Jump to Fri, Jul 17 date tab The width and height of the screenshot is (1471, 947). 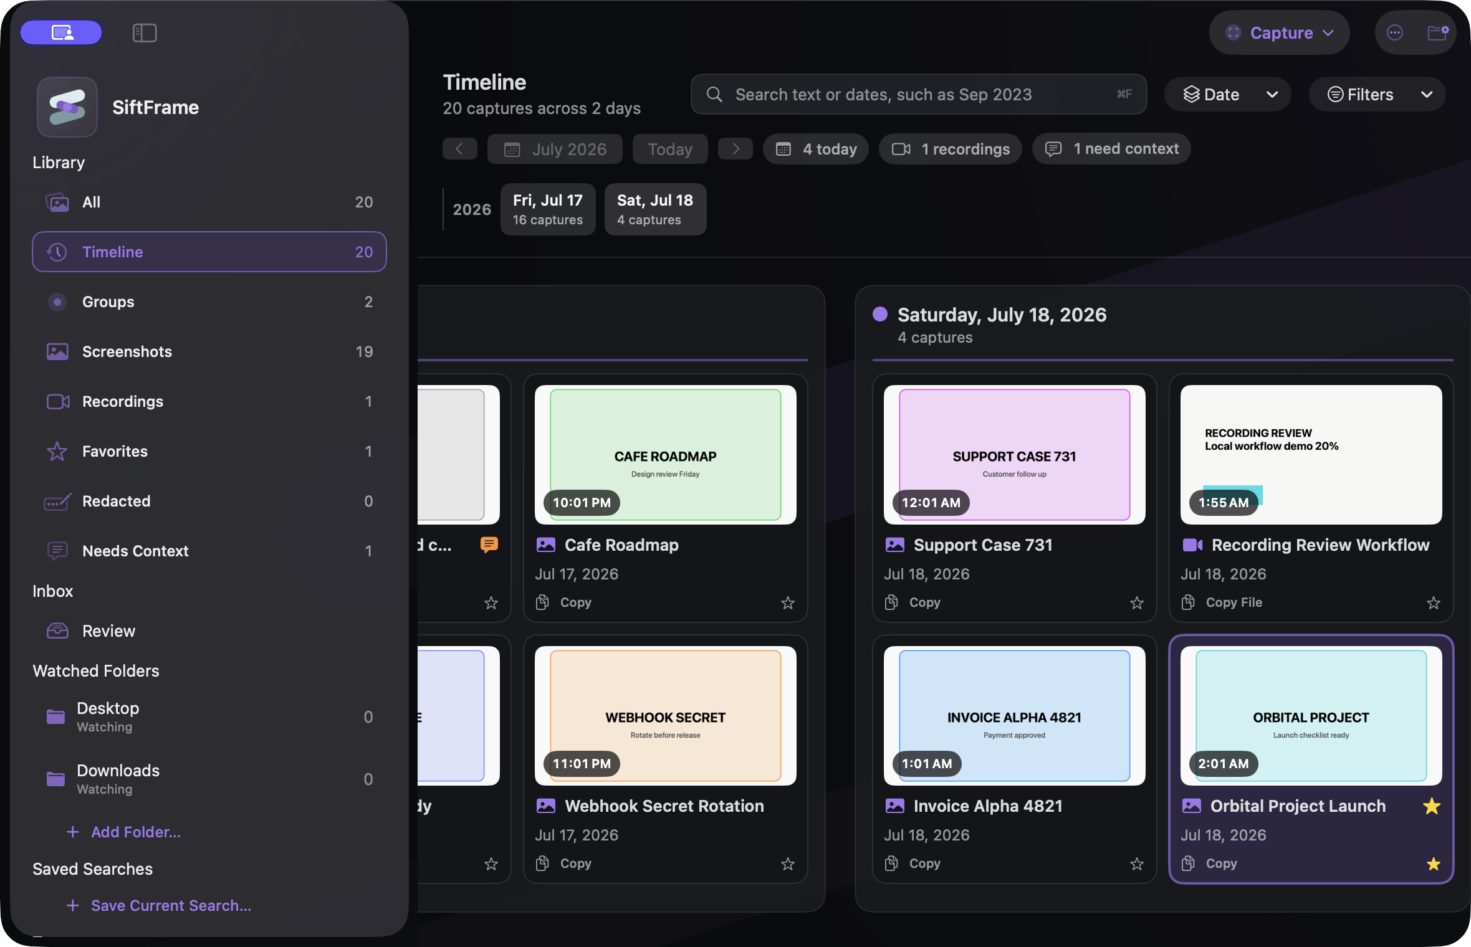click(x=548, y=209)
